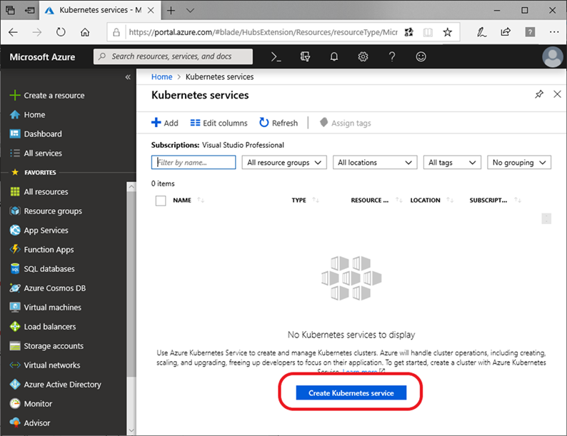
Task: Toggle the select-all checkbox
Action: pyautogui.click(x=161, y=201)
